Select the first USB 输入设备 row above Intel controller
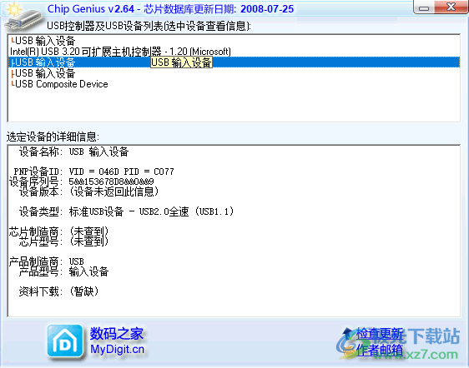 (234, 41)
